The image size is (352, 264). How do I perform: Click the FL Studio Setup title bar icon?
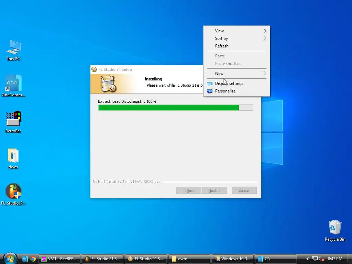94,69
